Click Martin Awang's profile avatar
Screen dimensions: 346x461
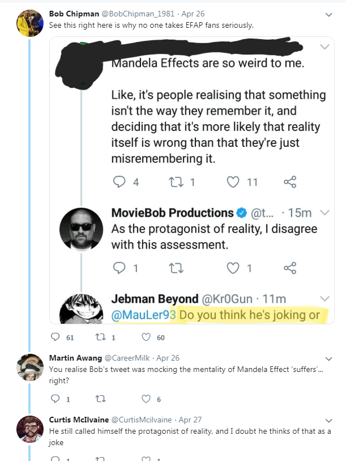(29, 367)
